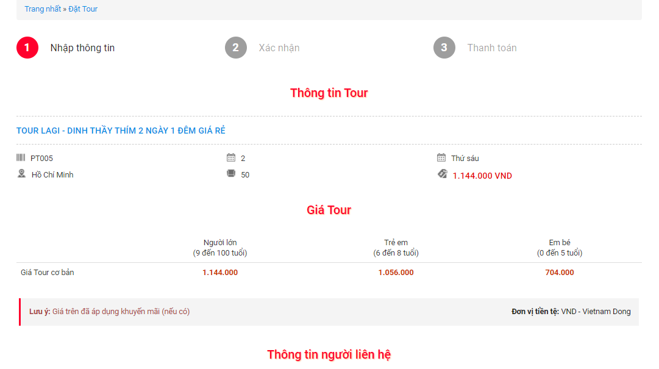659x369 pixels.
Task: Open the Trang nhất breadcrumb link
Action: (43, 9)
